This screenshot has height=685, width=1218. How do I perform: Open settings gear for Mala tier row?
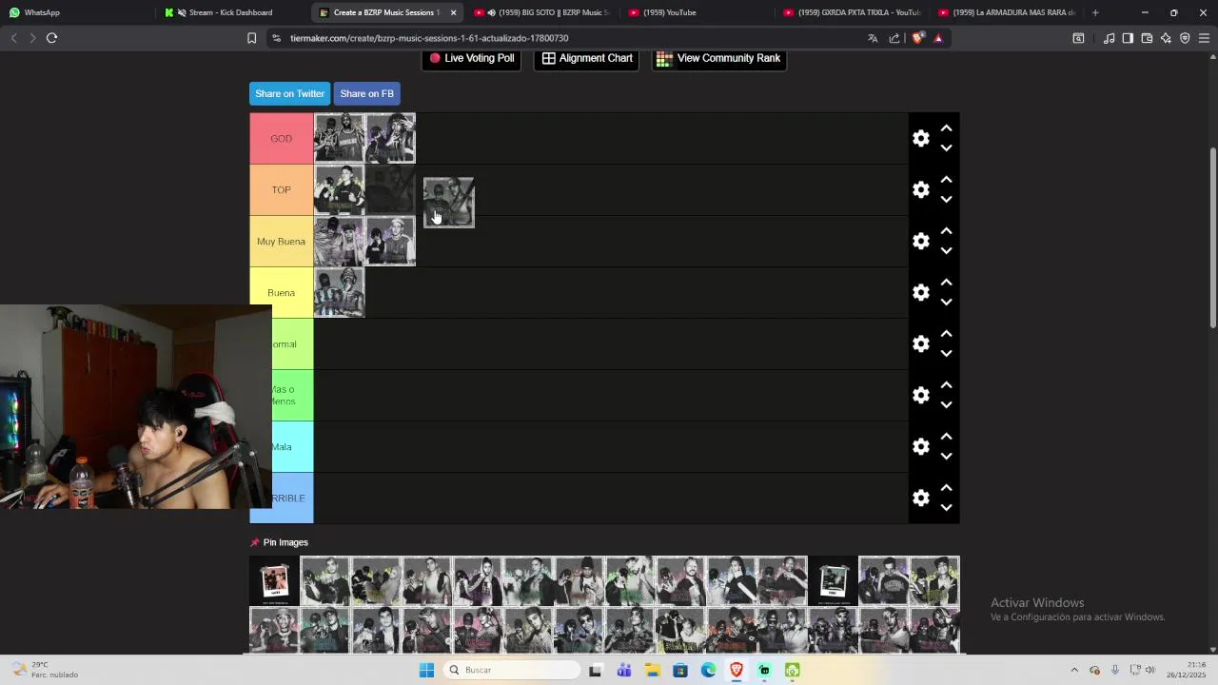coord(920,447)
